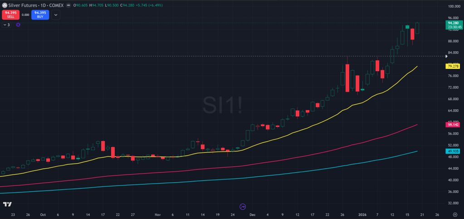
Task: Click the Silver Futures symbol logo icon
Action: tap(5, 5)
